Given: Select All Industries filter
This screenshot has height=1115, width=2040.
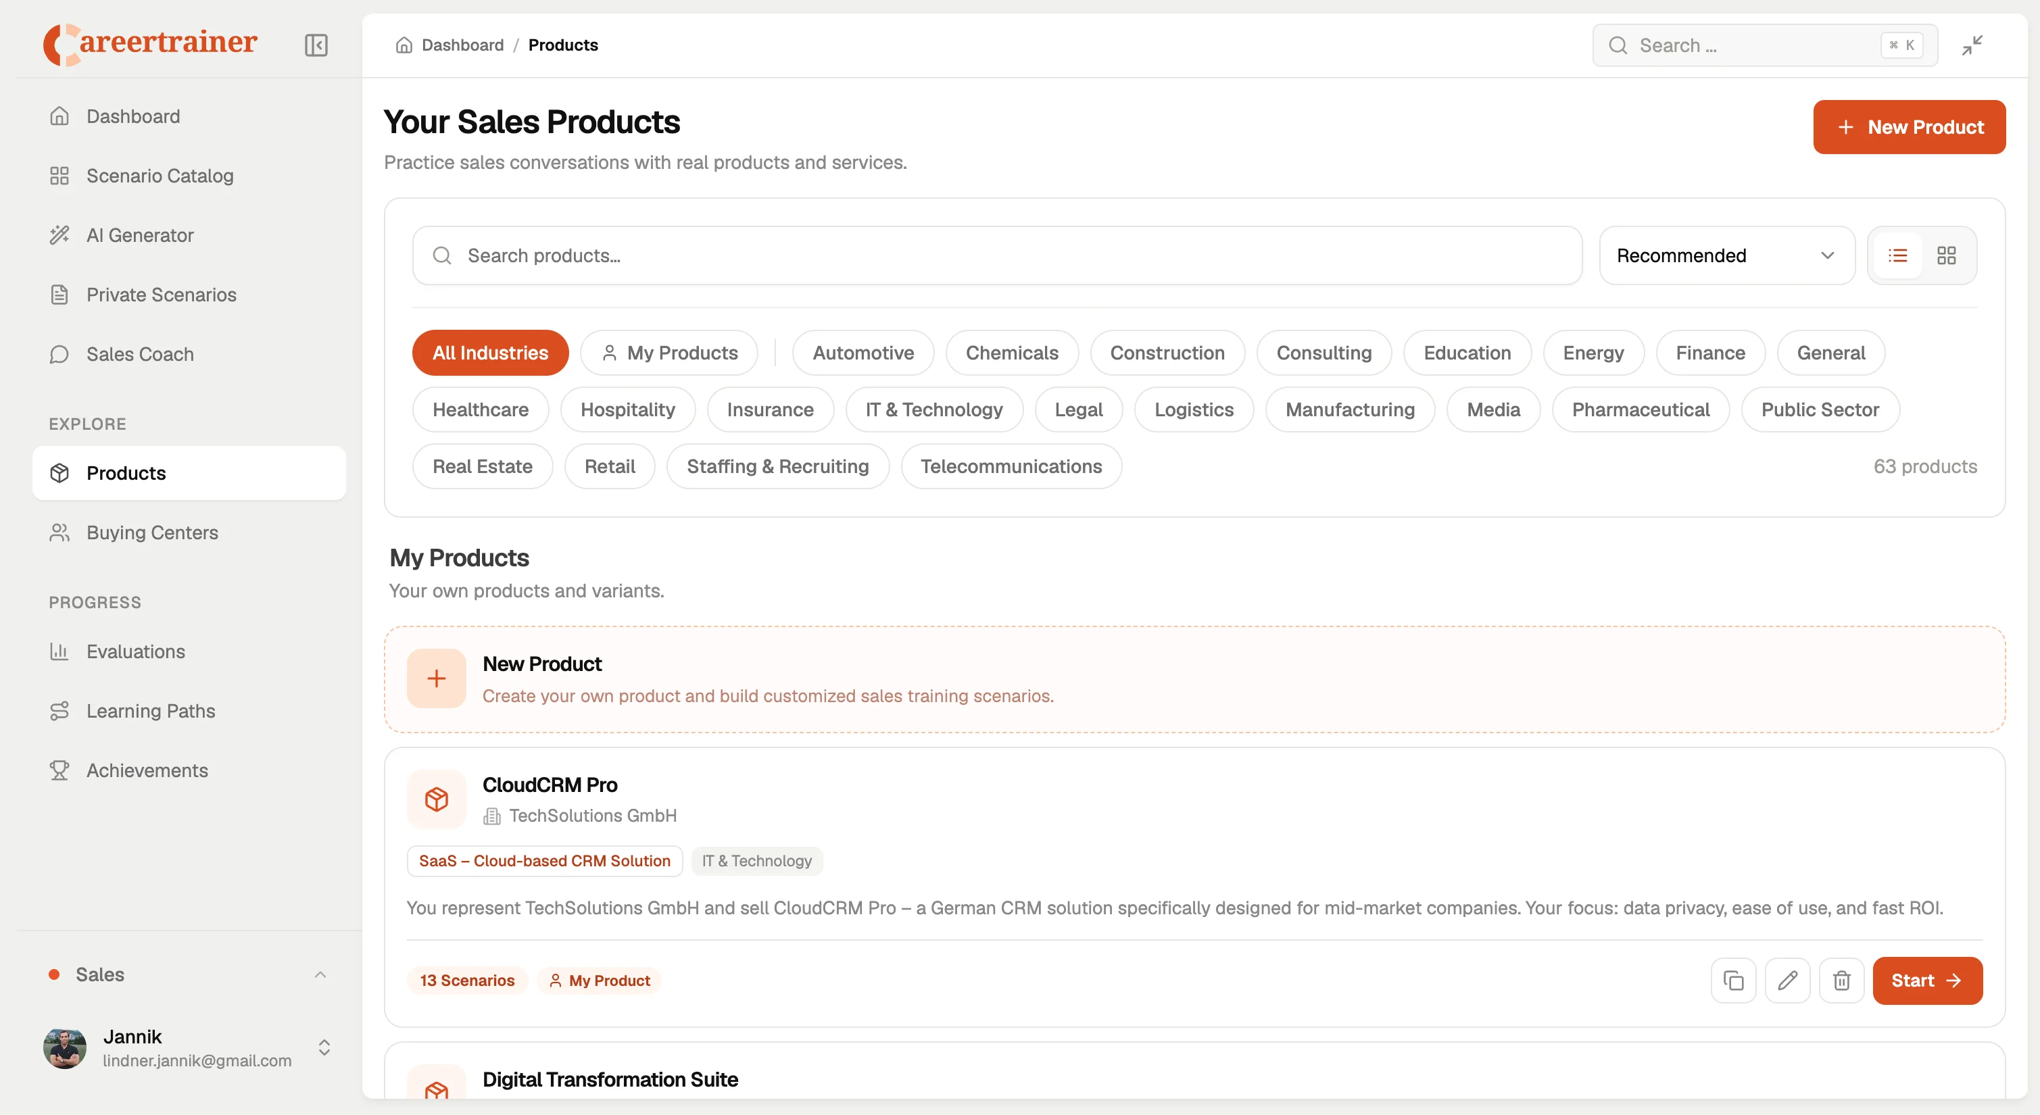Looking at the screenshot, I should pyautogui.click(x=490, y=352).
